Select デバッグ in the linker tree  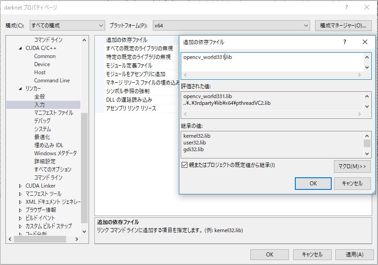point(42,121)
